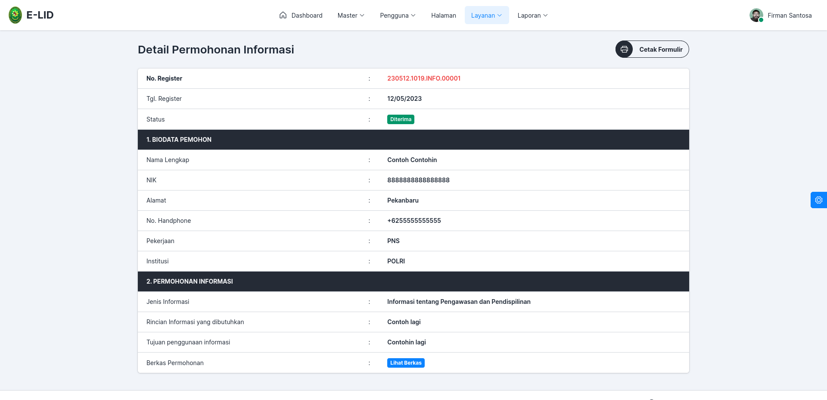Click the E-LID brand text
The image size is (827, 400).
pos(40,15)
